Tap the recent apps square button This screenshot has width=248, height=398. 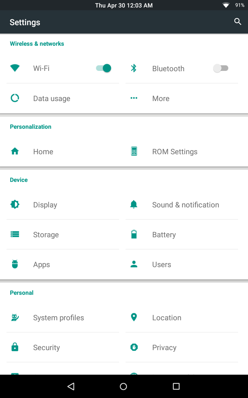176,386
